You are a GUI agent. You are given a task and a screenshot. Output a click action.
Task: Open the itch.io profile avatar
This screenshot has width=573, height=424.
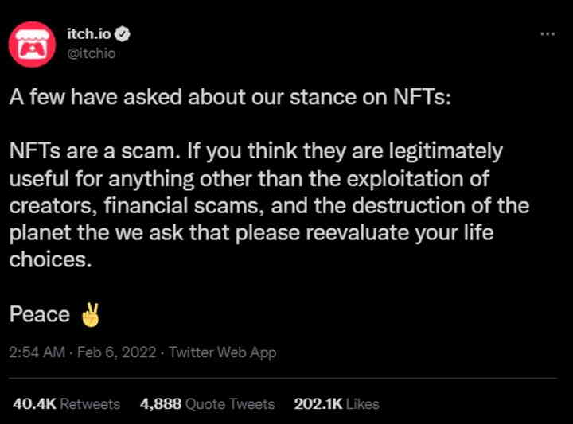click(x=31, y=42)
